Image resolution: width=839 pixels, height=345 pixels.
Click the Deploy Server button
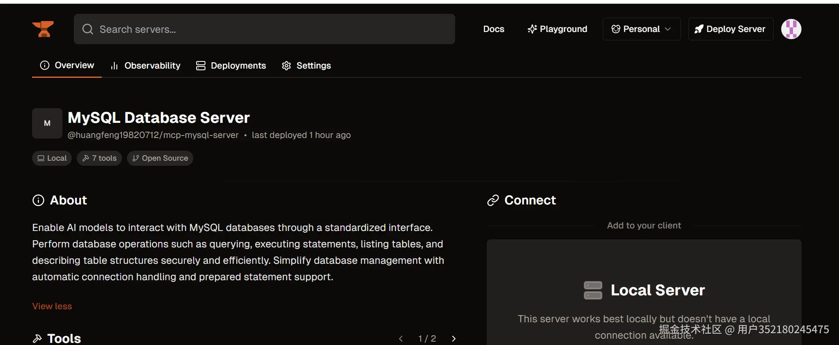731,29
